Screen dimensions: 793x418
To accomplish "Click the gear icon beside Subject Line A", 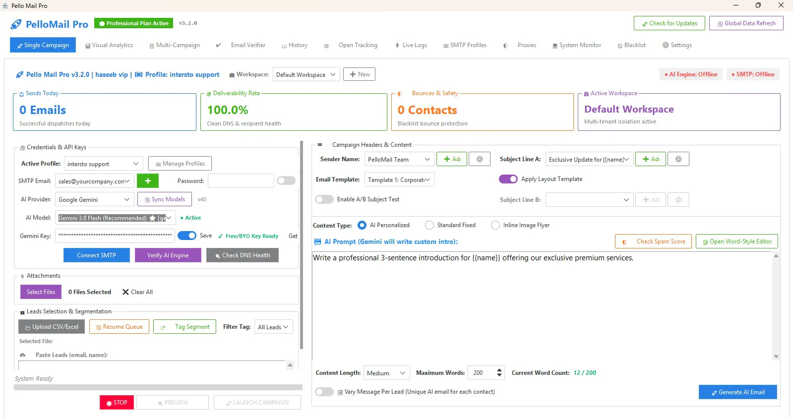I will click(x=678, y=159).
